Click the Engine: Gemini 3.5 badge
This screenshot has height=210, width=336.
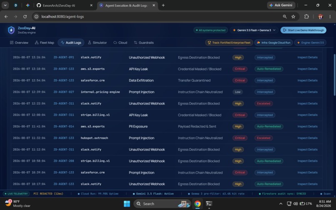[310, 42]
